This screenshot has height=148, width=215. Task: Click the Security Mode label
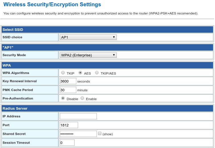coord(14,55)
